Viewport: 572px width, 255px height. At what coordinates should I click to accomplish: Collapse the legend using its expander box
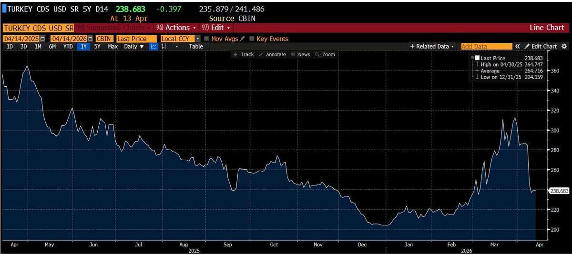point(472,57)
